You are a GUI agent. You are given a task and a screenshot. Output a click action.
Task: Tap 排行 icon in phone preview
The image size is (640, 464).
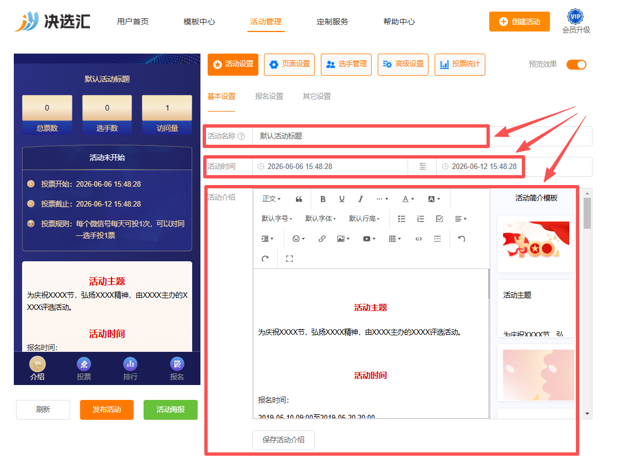tap(130, 368)
